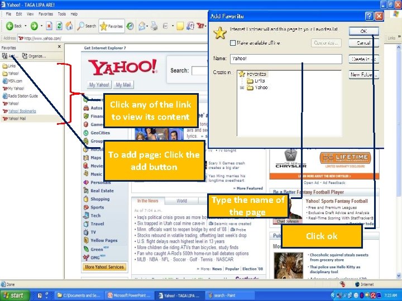This screenshot has height=301, width=402.
Task: Select the Favorites root folder in tree
Action: (x=253, y=74)
